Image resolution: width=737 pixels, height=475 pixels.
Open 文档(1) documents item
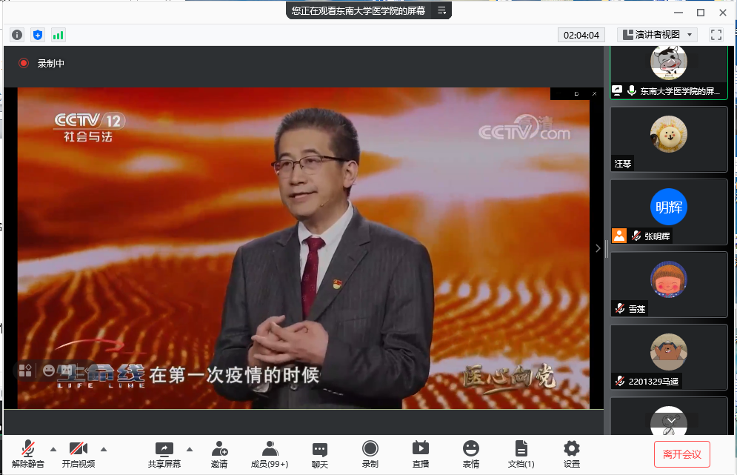[x=521, y=454]
